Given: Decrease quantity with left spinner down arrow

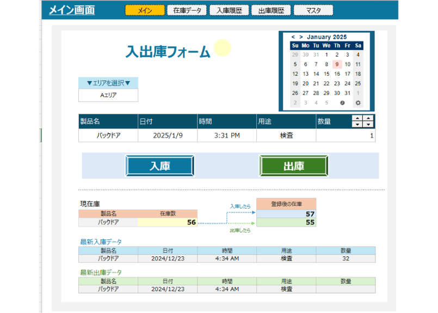Looking at the screenshot, I should (x=357, y=125).
